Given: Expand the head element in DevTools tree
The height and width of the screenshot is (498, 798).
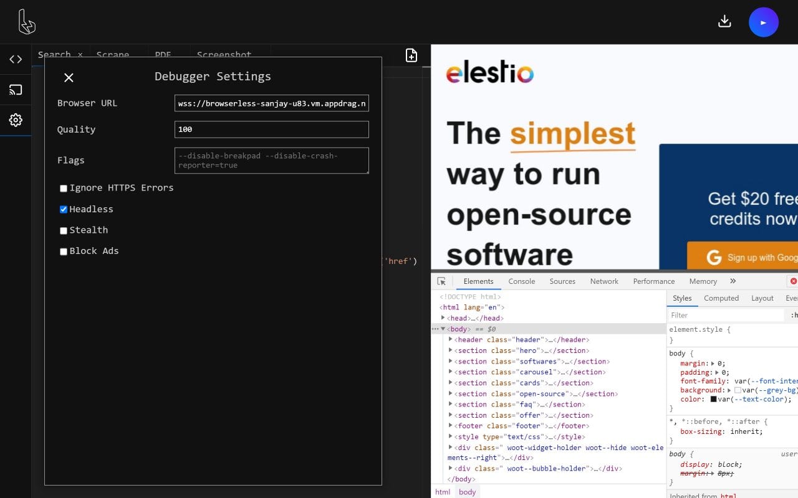Looking at the screenshot, I should point(443,318).
